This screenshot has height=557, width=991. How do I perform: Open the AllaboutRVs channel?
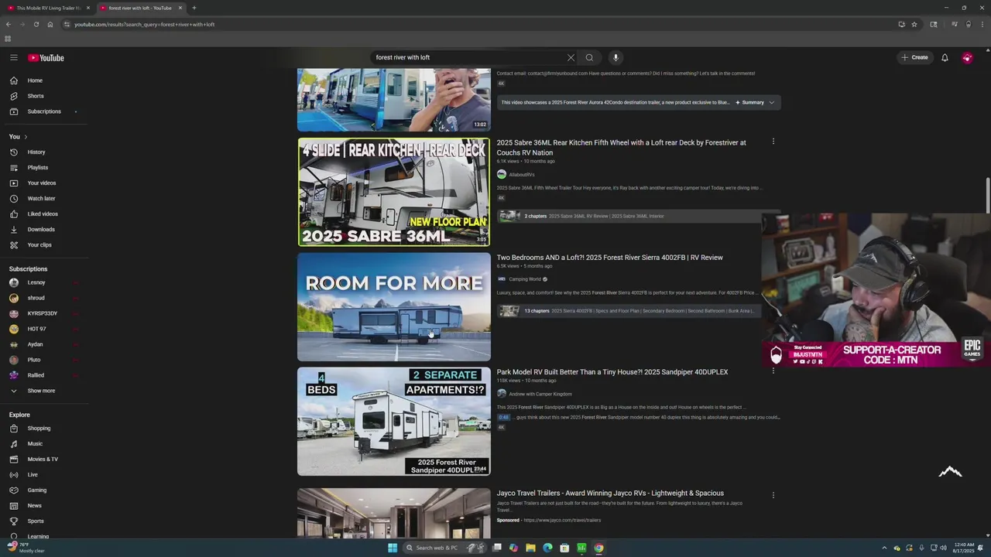pyautogui.click(x=521, y=175)
